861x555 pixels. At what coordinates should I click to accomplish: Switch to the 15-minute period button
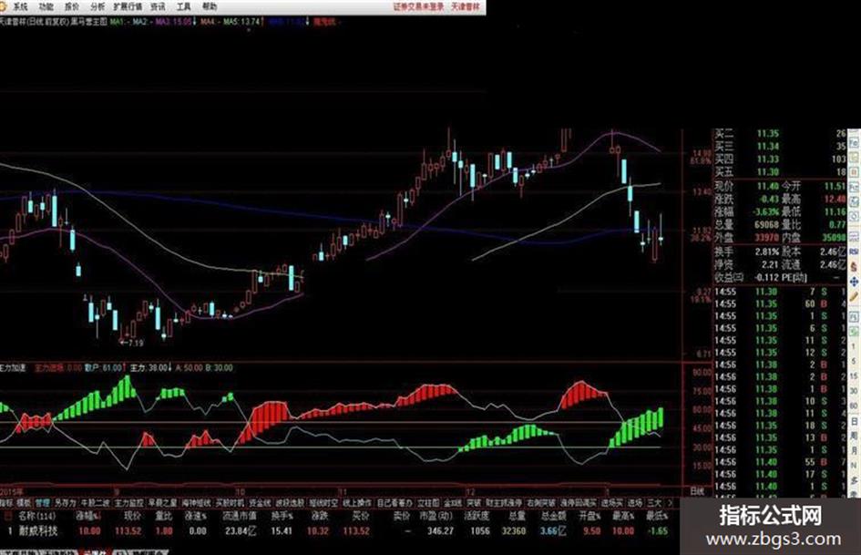click(854, 375)
